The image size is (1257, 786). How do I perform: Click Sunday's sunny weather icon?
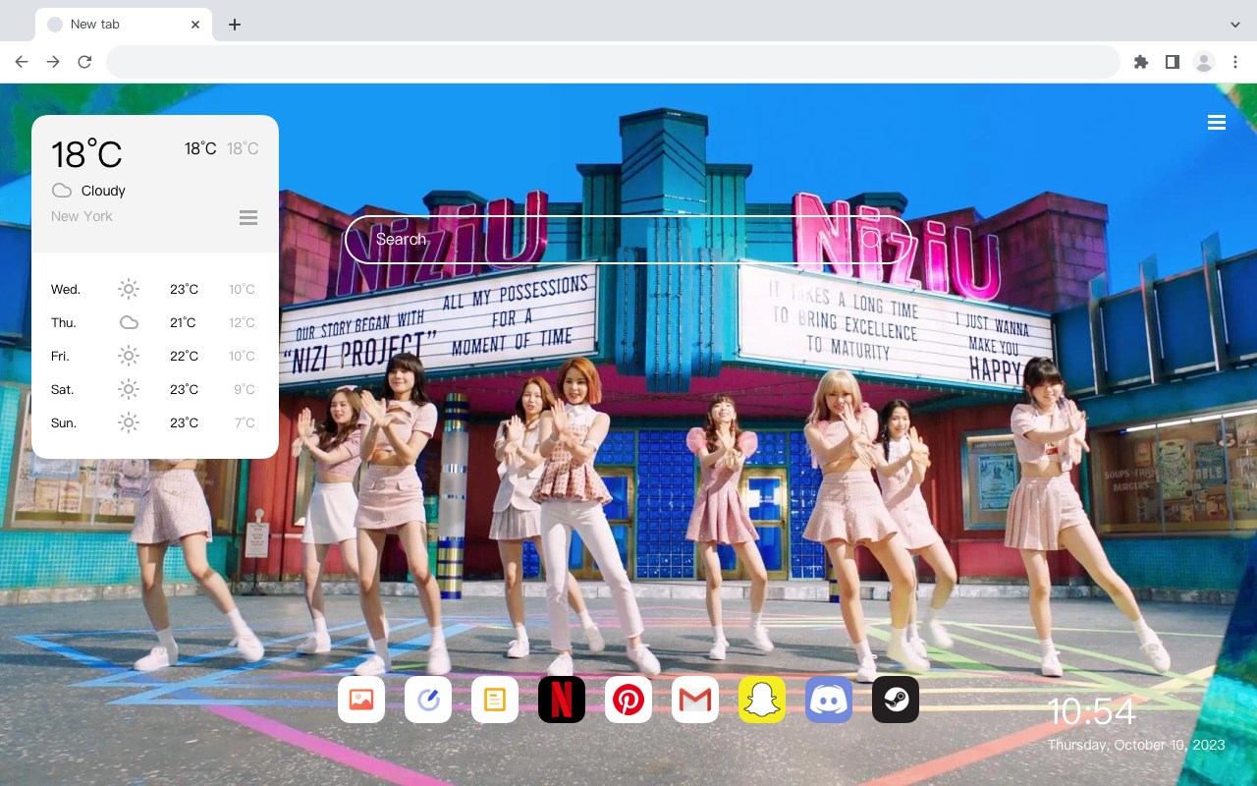(x=129, y=422)
